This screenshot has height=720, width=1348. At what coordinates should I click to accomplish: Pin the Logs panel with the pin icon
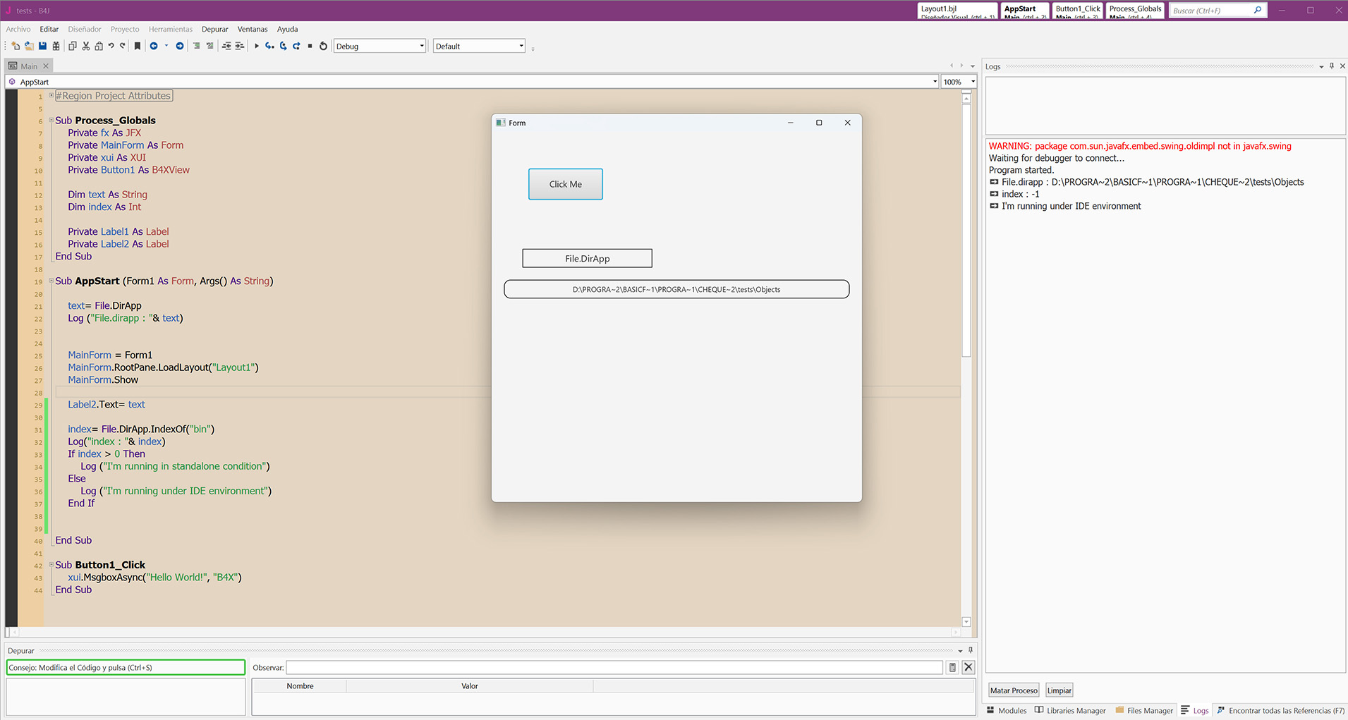coord(1332,66)
